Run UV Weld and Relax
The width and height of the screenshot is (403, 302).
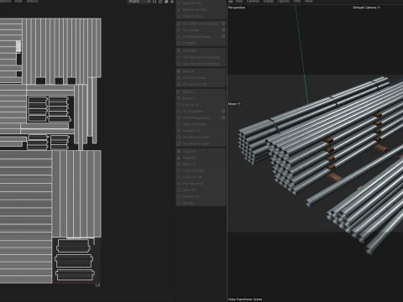(x=198, y=37)
